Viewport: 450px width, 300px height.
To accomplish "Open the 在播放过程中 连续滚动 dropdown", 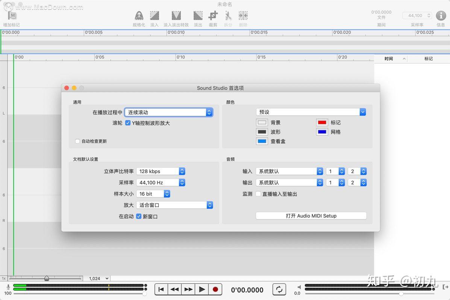I will (x=169, y=112).
